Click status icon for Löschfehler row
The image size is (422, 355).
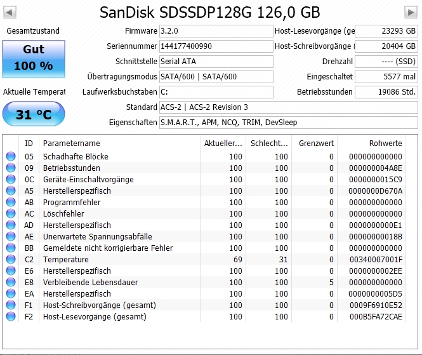(11, 213)
